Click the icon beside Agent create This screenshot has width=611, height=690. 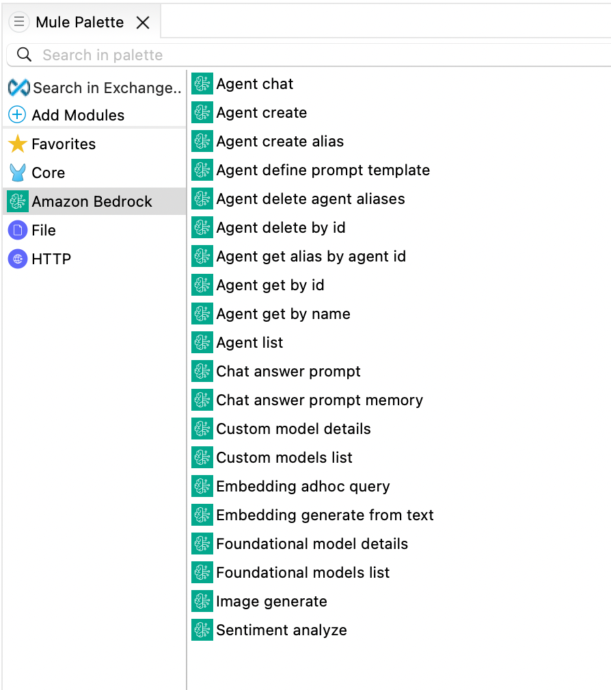click(x=202, y=112)
